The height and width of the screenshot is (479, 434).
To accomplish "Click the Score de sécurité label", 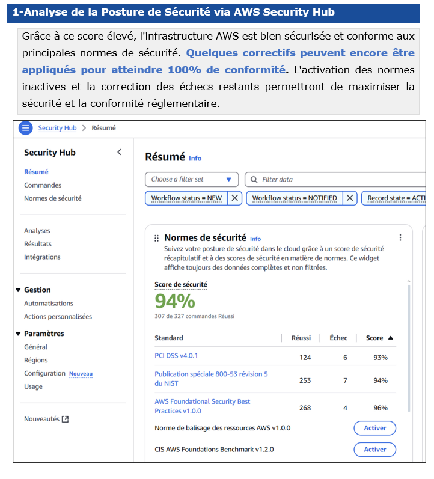I will (181, 285).
